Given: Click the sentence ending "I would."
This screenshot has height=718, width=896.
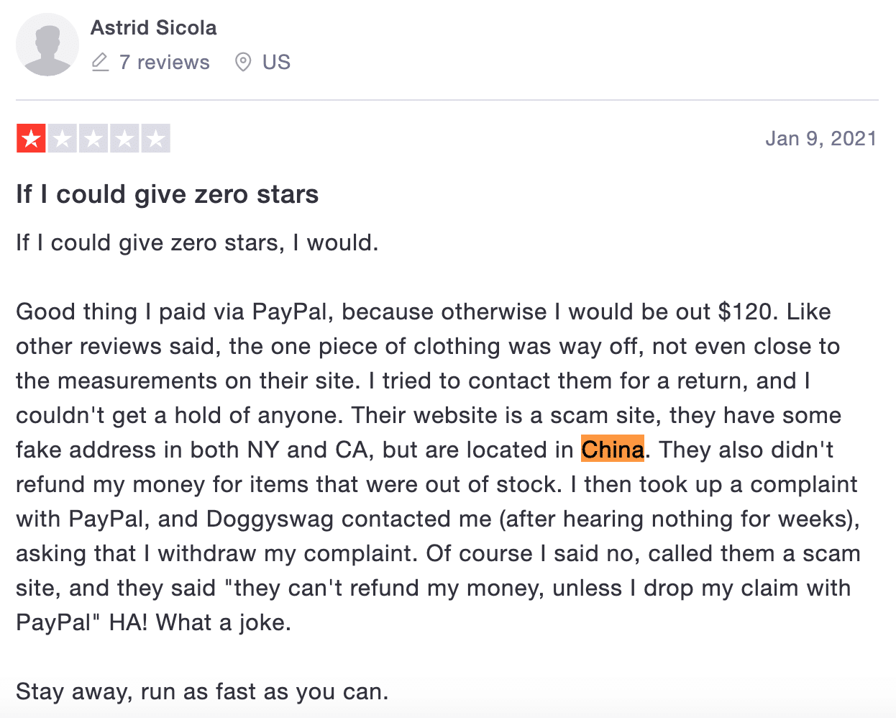Looking at the screenshot, I should [x=197, y=242].
